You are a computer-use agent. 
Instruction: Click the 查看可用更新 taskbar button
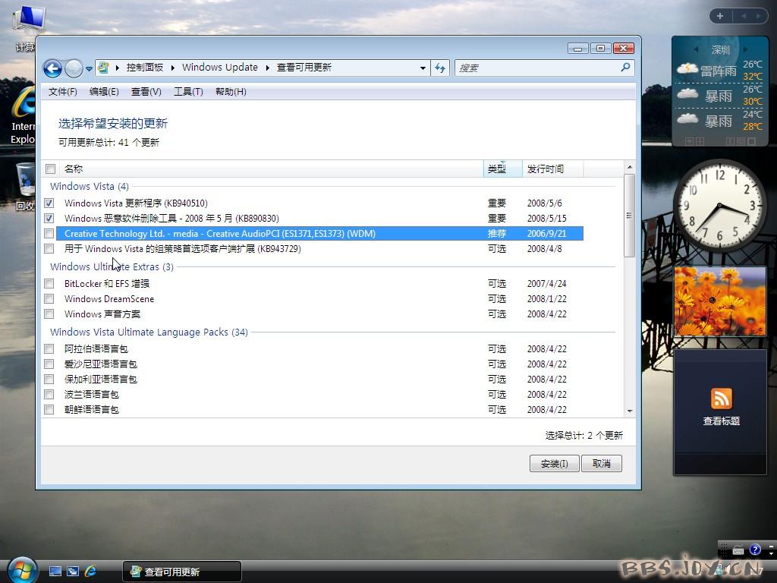[x=182, y=572]
